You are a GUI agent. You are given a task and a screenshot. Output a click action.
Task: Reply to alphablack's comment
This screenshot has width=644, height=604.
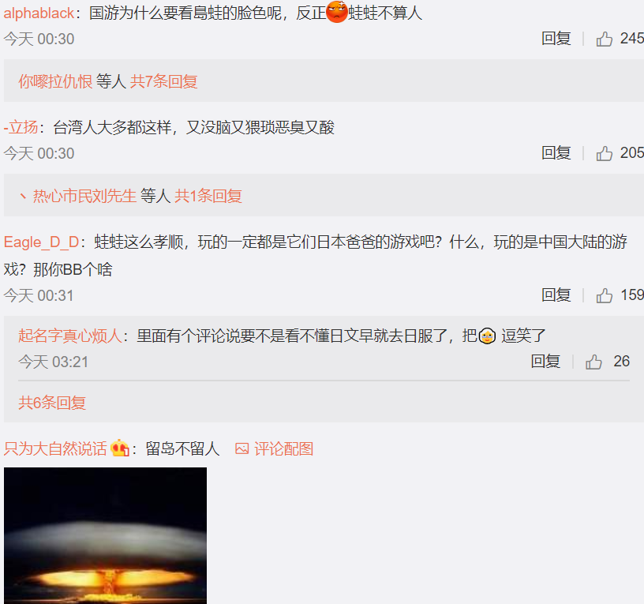pyautogui.click(x=556, y=38)
